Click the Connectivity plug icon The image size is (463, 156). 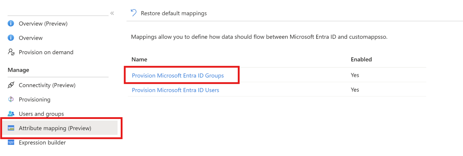pos(11,85)
